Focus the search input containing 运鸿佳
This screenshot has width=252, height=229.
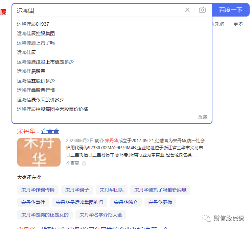pyautogui.click(x=100, y=10)
